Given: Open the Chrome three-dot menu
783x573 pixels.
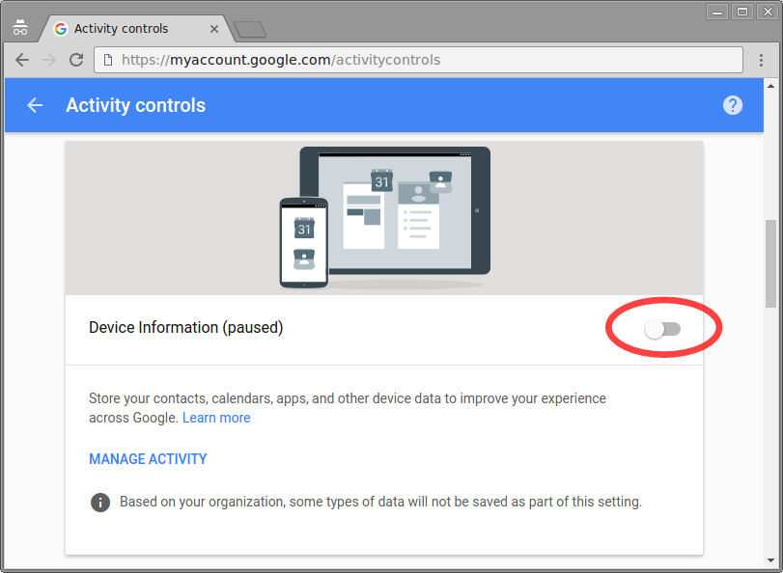Looking at the screenshot, I should point(762,60).
